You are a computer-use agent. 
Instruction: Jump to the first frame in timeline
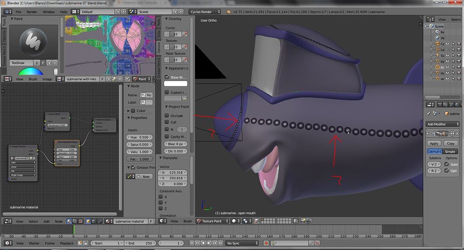coord(192,243)
